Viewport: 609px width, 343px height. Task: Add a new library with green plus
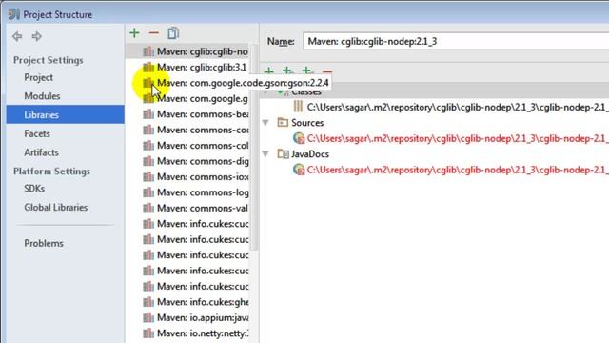[x=134, y=33]
